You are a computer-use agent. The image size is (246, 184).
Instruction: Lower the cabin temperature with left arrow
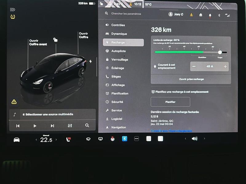tap(36, 140)
